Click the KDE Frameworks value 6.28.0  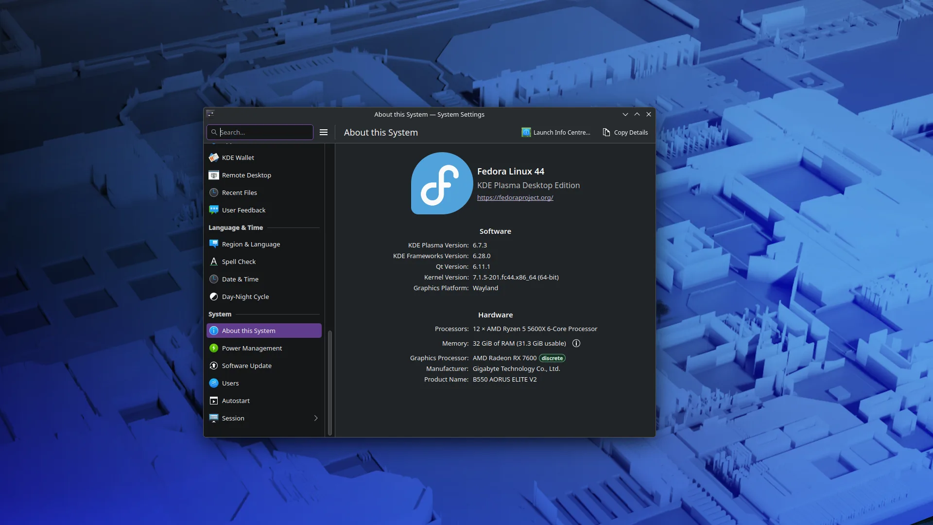482,256
